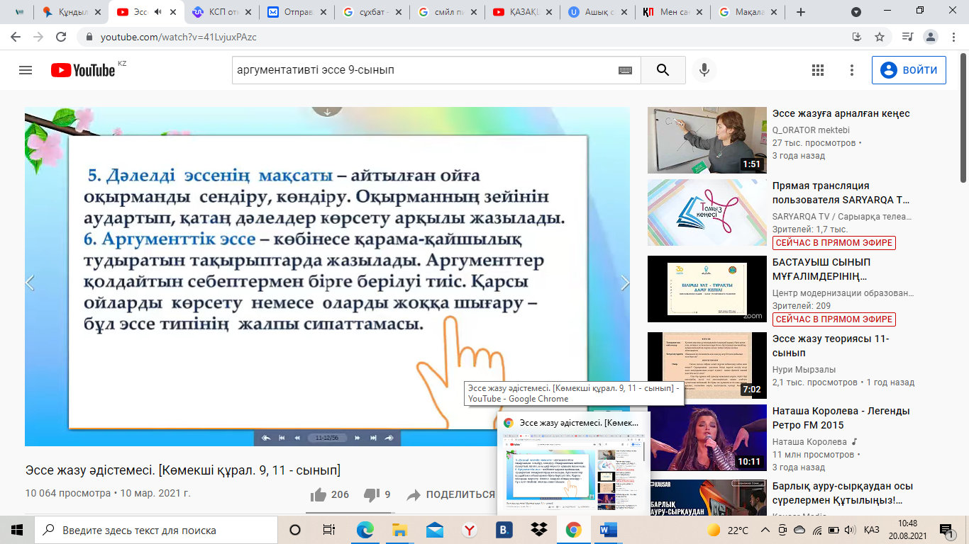The image size is (969, 544).
Task: Mute the playing YouTube tab via speaker icon
Action: 157,12
